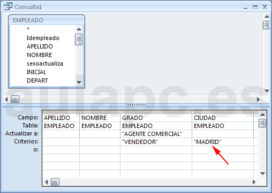The width and height of the screenshot is (272, 193).
Task: Select the Idempleado field in EMPLEADO
Action: (43, 38)
